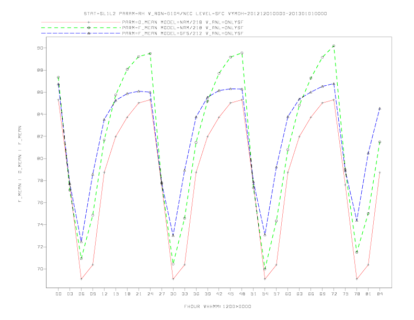This screenshot has height=320, width=414.
Task: Click the x-axis tick label 03
Action: point(70,294)
